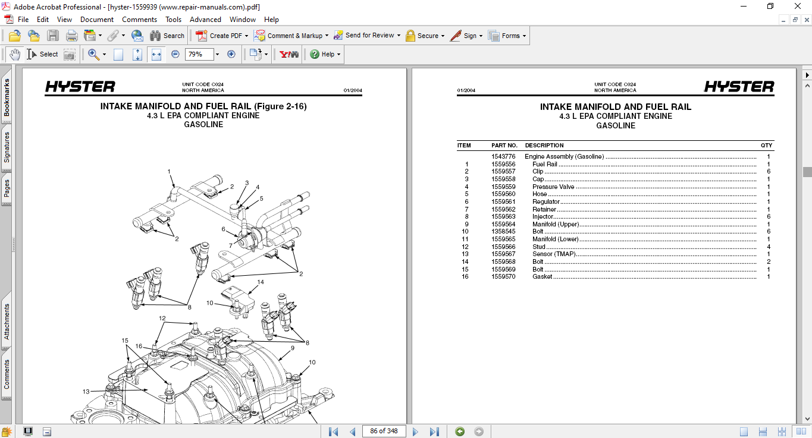Edit the page number field
Image resolution: width=812 pixels, height=438 pixels.
[384, 431]
